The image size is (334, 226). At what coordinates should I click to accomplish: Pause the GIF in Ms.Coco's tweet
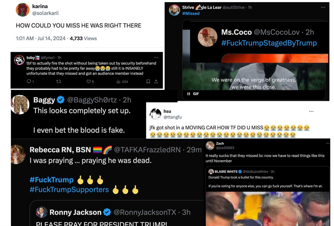188,94
